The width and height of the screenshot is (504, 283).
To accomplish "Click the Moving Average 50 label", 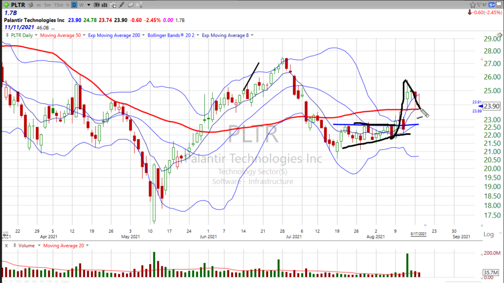I will click(x=60, y=35).
